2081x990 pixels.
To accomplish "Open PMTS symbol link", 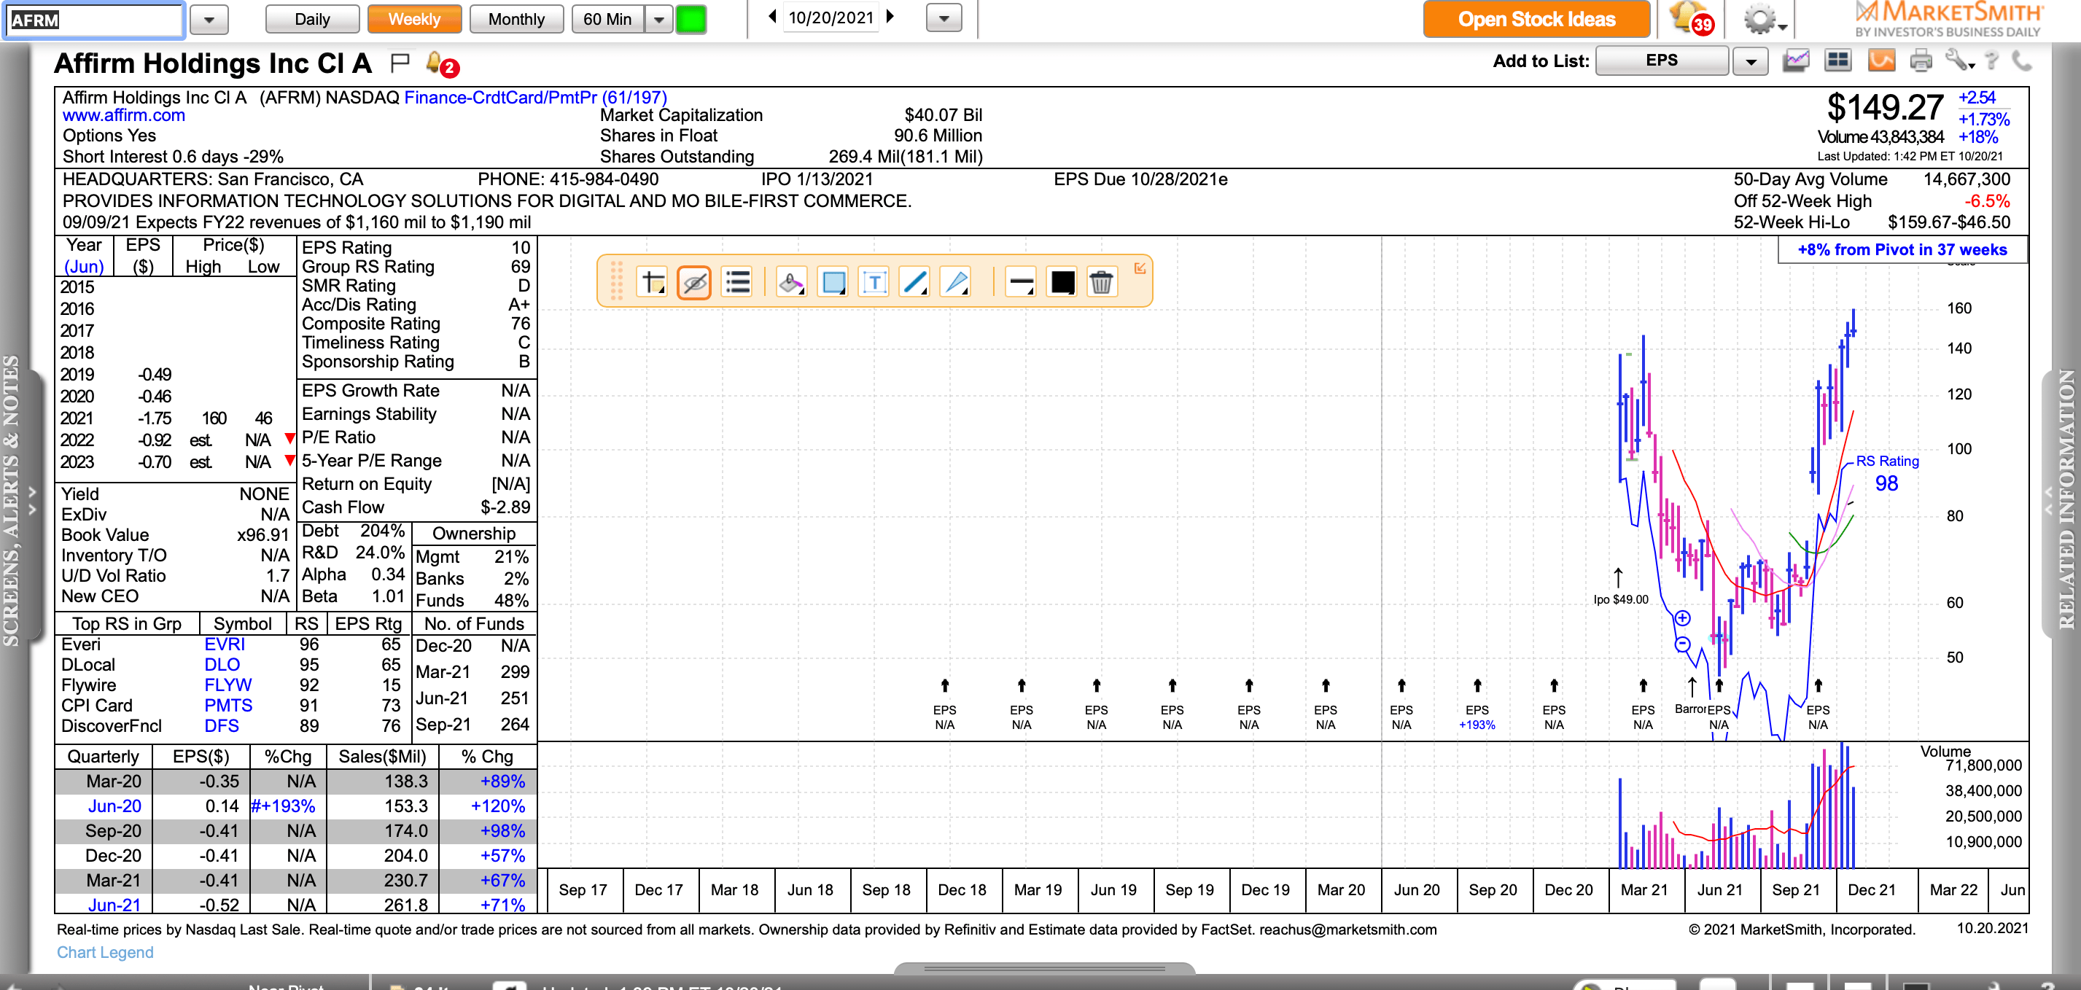I will point(227,706).
